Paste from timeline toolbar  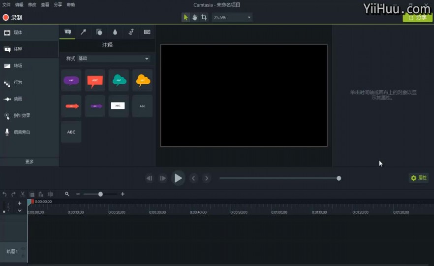coord(41,194)
